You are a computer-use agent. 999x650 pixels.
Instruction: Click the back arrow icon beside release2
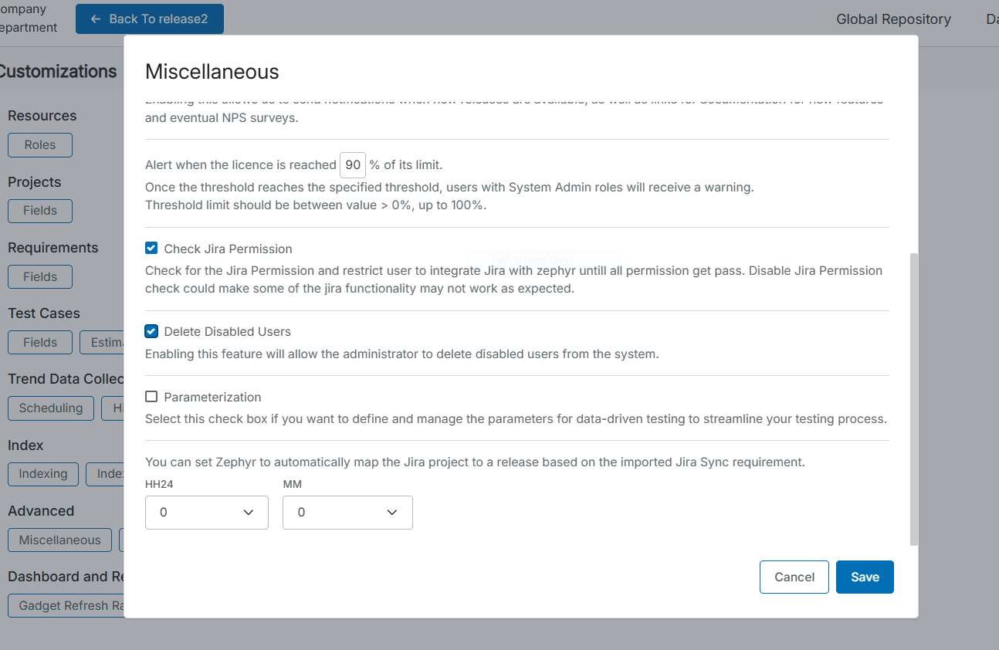pos(96,19)
